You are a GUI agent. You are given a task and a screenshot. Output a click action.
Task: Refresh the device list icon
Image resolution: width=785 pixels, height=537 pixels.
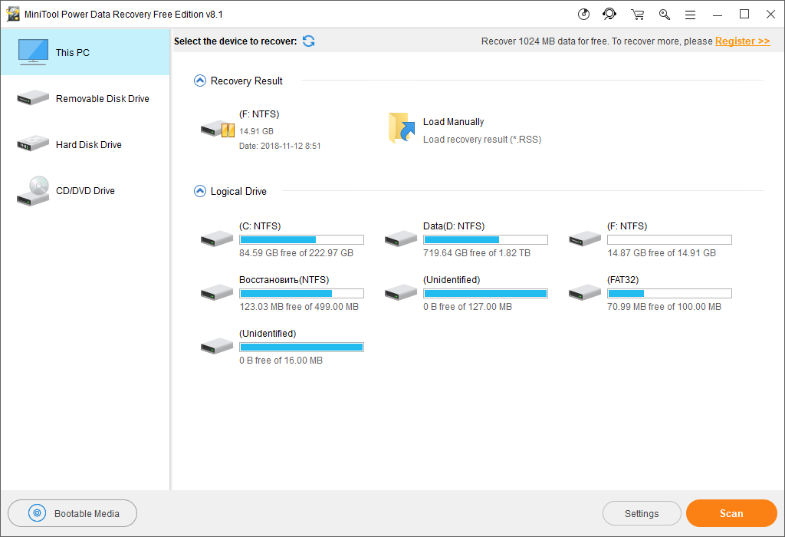[x=309, y=41]
